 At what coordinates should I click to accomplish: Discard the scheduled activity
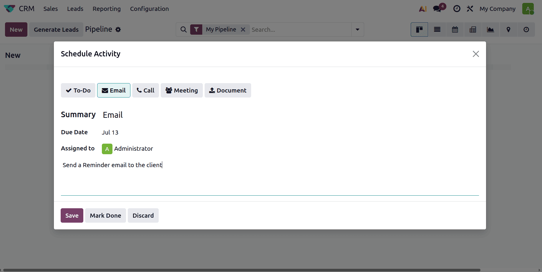click(x=143, y=216)
